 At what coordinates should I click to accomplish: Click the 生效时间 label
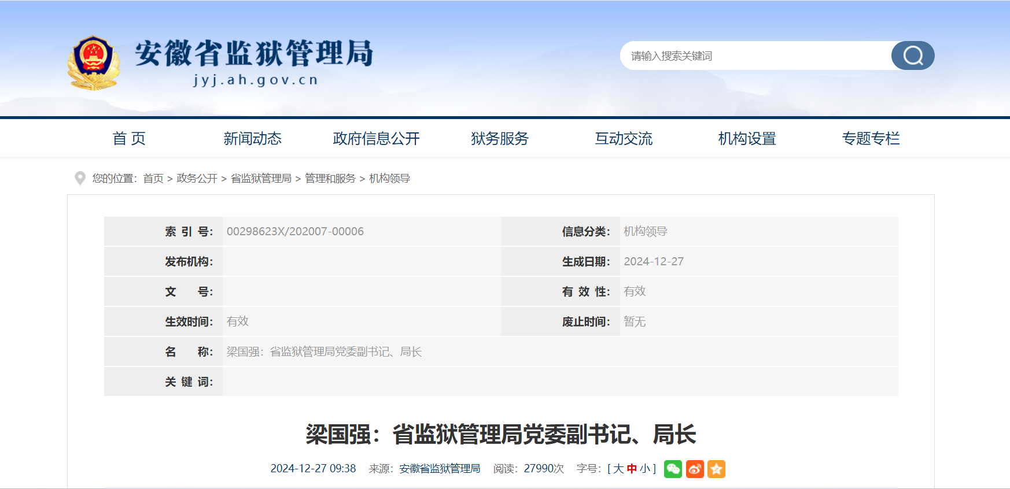189,321
